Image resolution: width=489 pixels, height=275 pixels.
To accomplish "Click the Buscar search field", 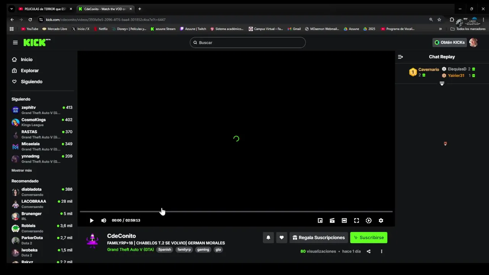I will click(x=248, y=42).
